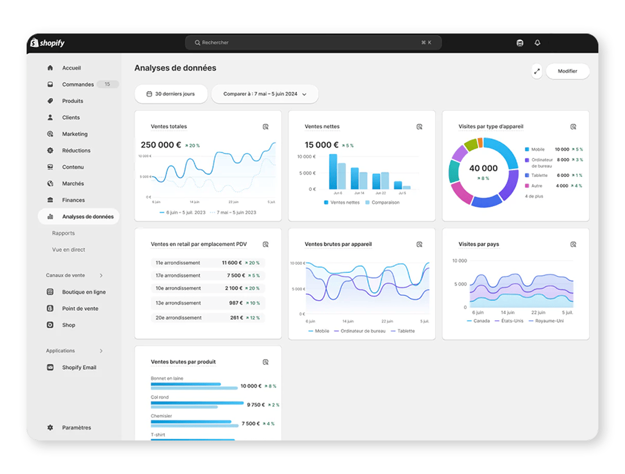625x474 pixels.
Task: Open data explorer icon on Visites par pays card
Action: point(573,244)
